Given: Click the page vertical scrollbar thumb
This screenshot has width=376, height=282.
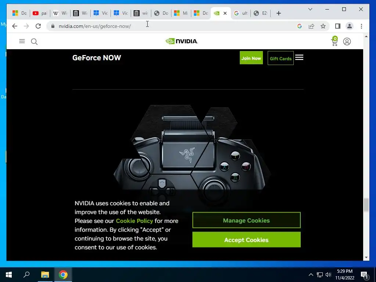Looking at the screenshot, I should point(366,205).
